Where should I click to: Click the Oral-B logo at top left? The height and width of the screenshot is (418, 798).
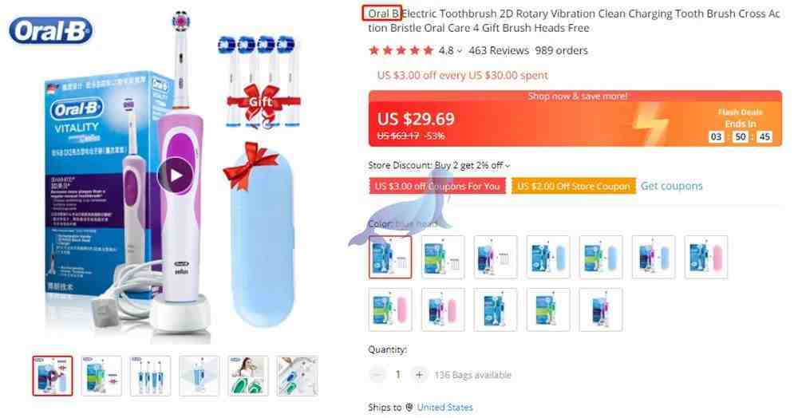click(x=51, y=31)
